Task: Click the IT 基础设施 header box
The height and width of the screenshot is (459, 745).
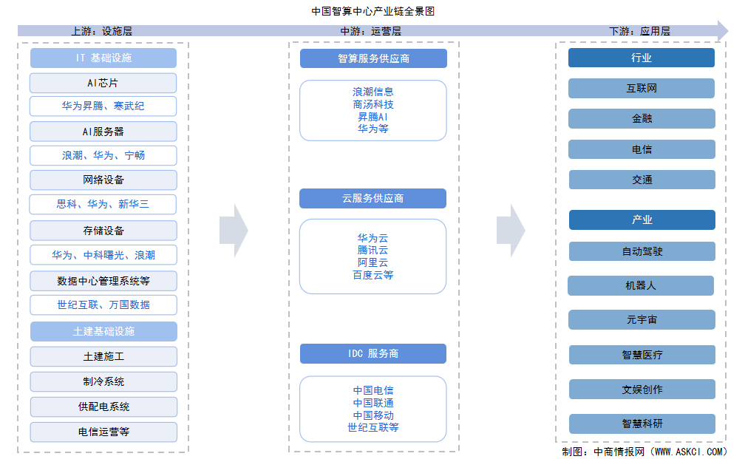Action: 103,58
